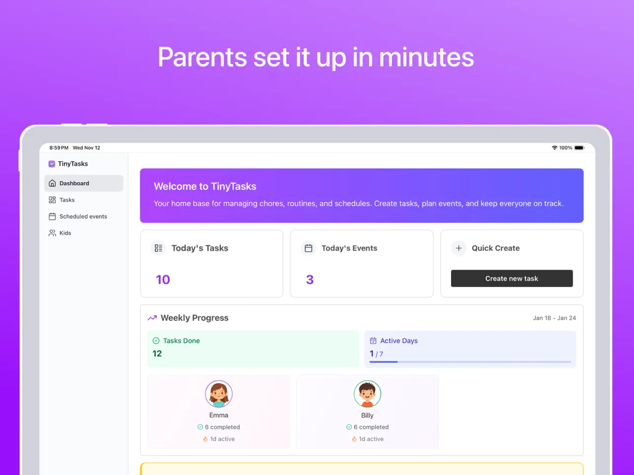Click the Weekly Progress trend arrow icon
This screenshot has width=634, height=475.
point(152,317)
